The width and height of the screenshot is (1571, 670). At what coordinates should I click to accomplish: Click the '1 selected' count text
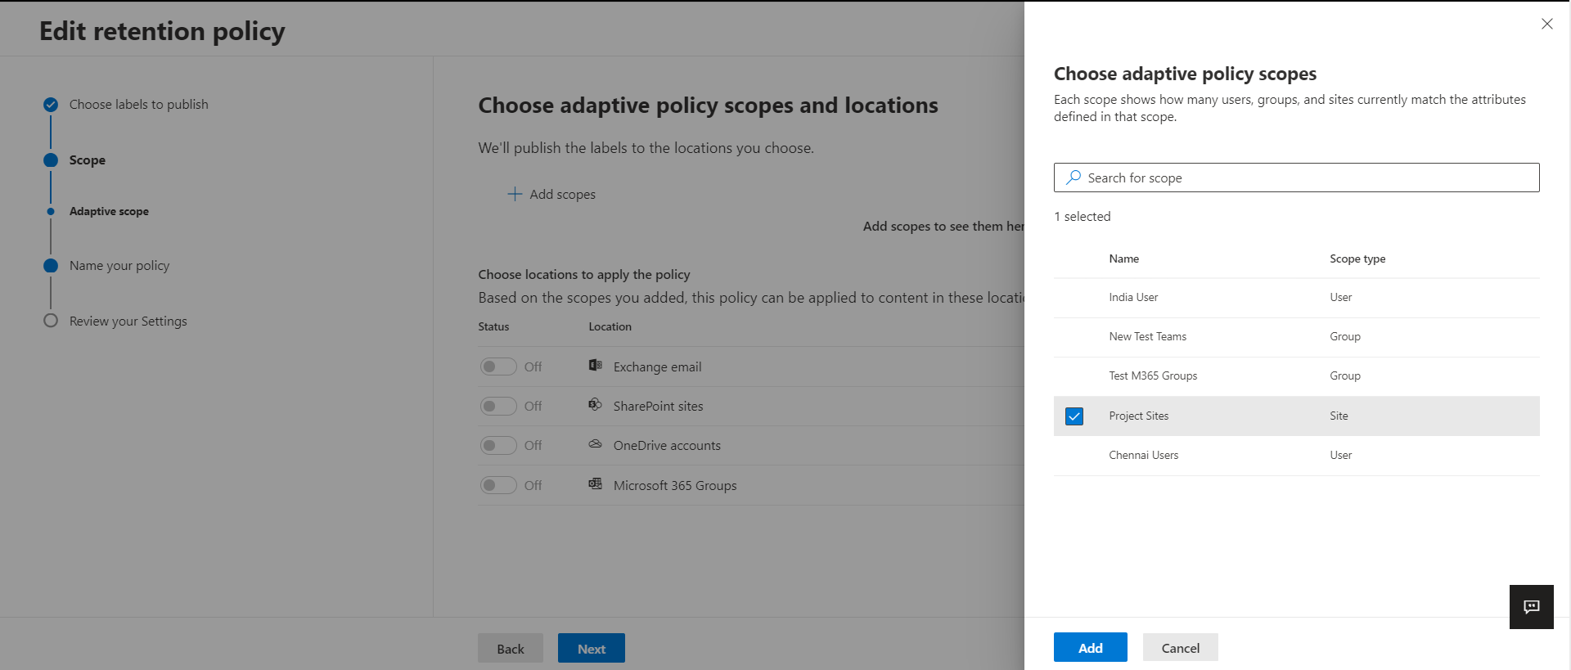(x=1082, y=216)
